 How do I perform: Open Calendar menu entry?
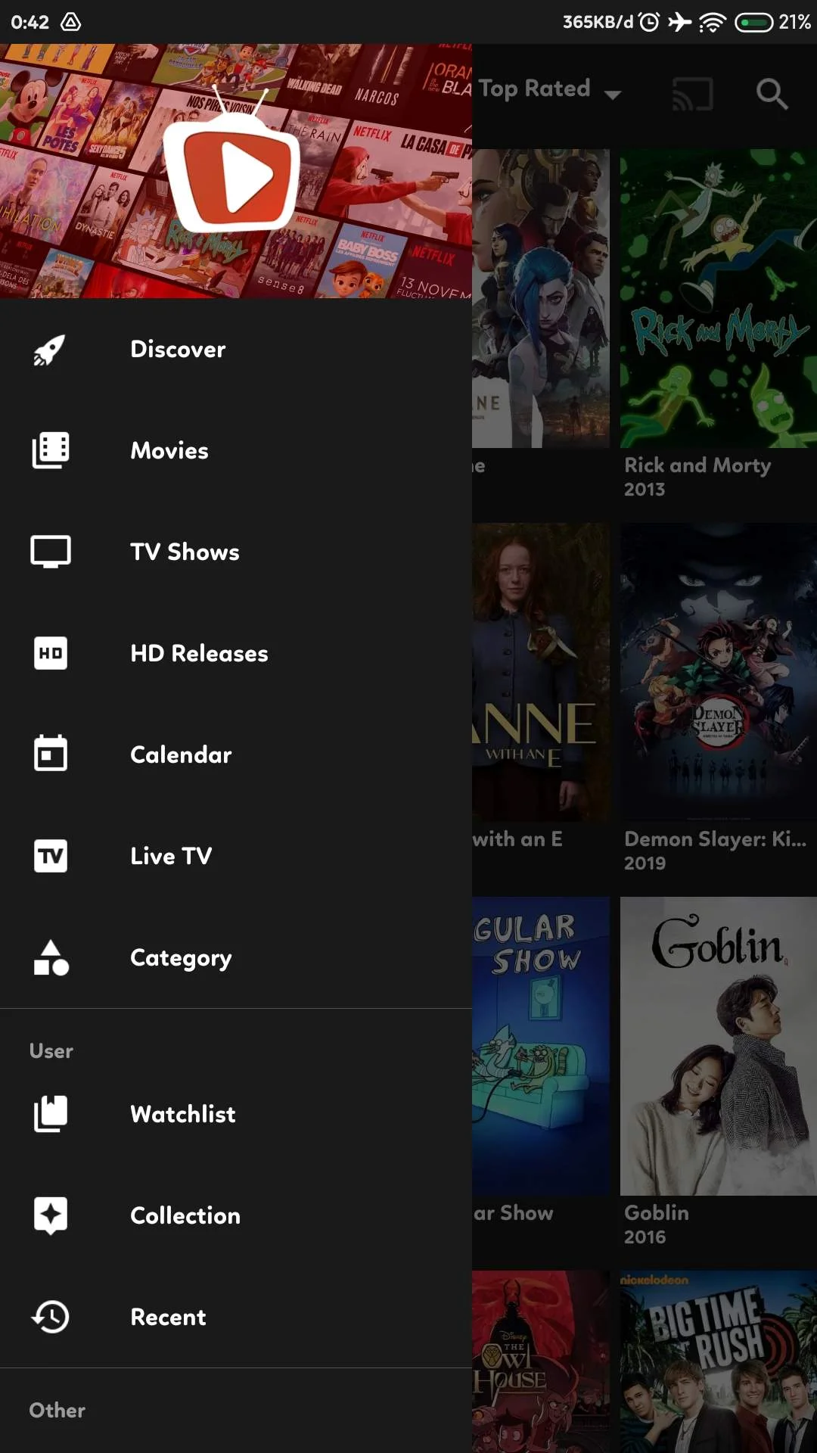[x=236, y=755]
